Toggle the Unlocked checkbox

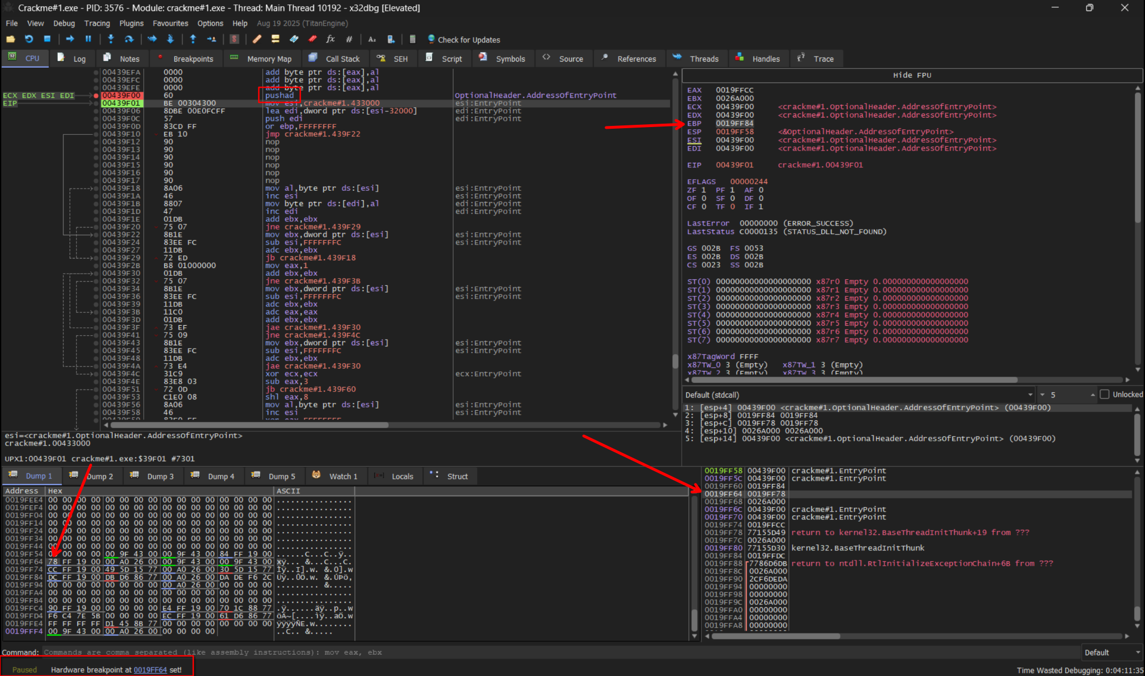pyautogui.click(x=1105, y=395)
